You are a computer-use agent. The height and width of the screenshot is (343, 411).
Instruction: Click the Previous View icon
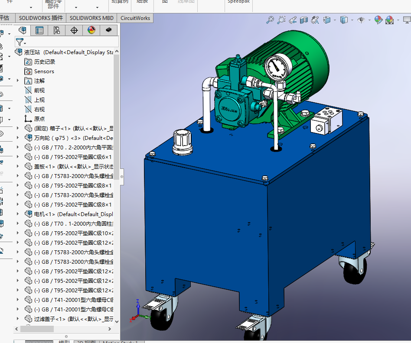click(293, 20)
